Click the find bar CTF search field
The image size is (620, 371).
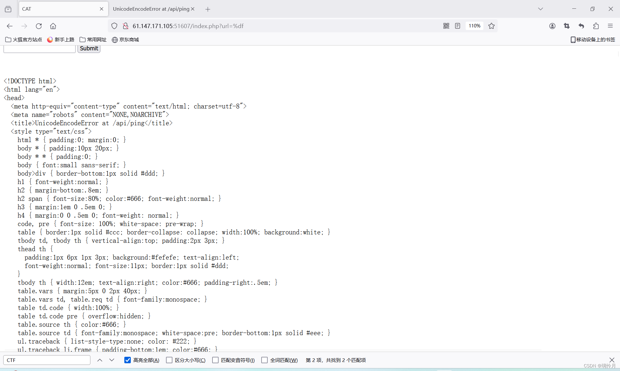[x=47, y=360]
